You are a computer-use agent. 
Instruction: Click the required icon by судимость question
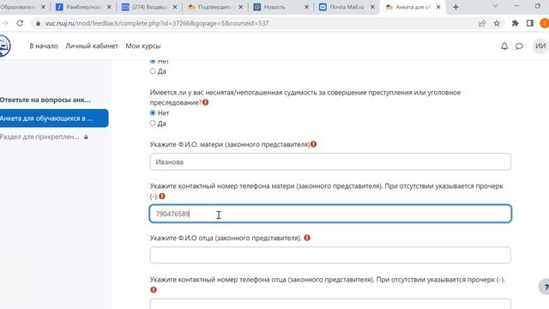point(205,102)
